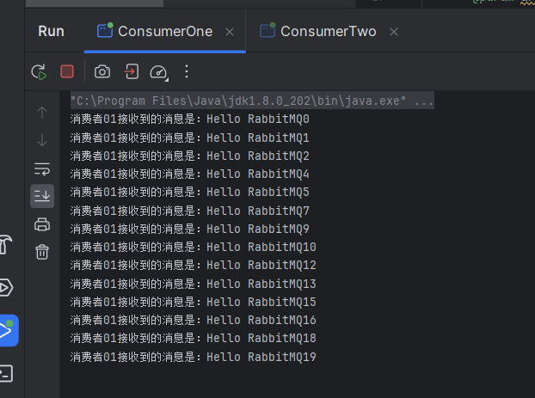Image resolution: width=535 pixels, height=398 pixels.
Task: Stop the running ConsumerOne process
Action: point(67,71)
